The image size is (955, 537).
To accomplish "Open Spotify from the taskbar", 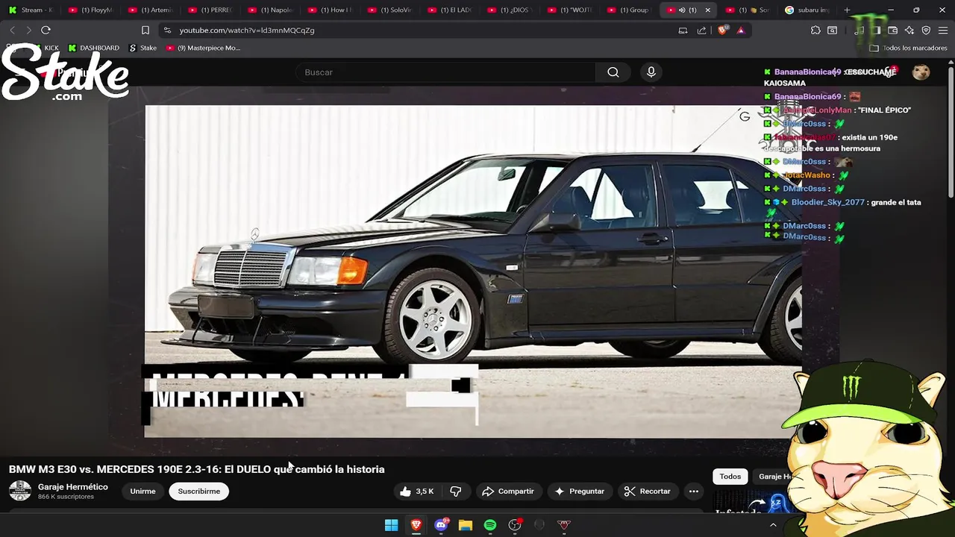I will 490,525.
